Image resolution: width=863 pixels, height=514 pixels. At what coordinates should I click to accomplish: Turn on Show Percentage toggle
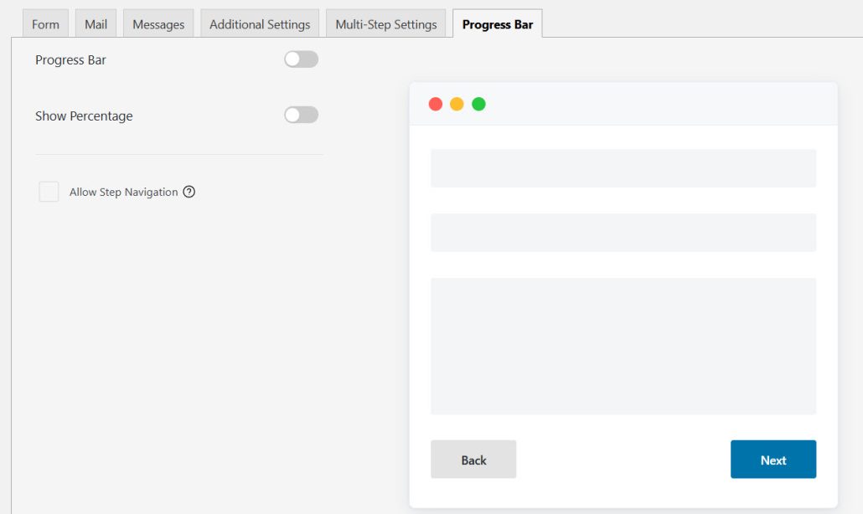[301, 115]
